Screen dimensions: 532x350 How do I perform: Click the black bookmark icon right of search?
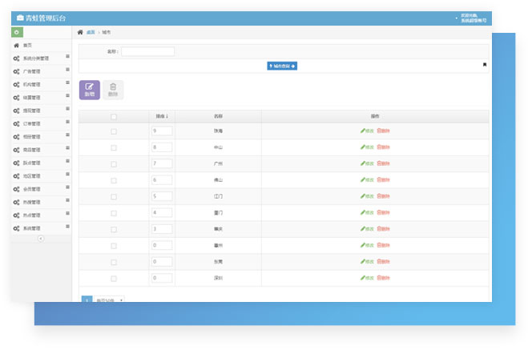pos(485,64)
